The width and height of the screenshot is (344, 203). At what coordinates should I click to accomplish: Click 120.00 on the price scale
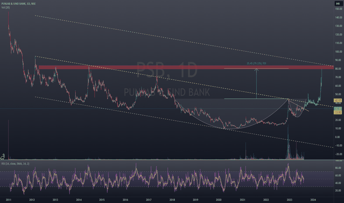tap(338, 35)
